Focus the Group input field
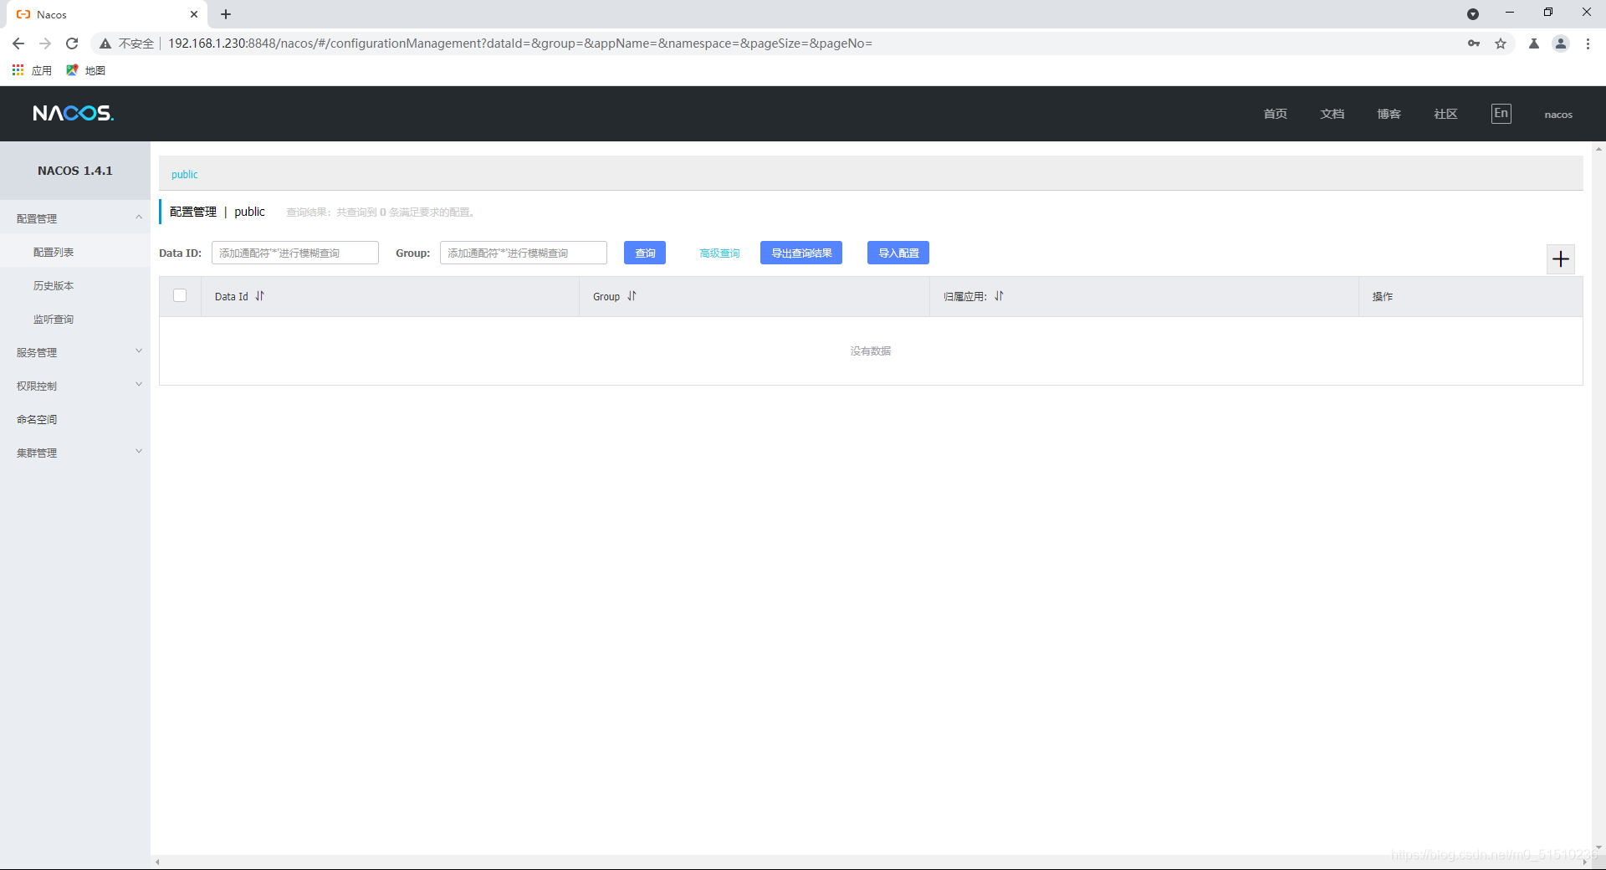Screen dimensions: 1606x870 point(524,253)
